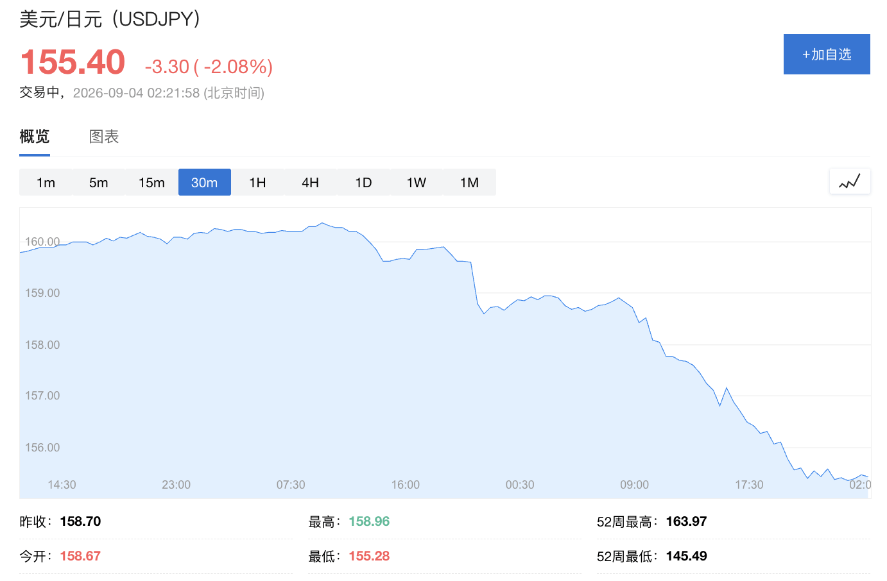Click the 155.40 current price

(73, 62)
